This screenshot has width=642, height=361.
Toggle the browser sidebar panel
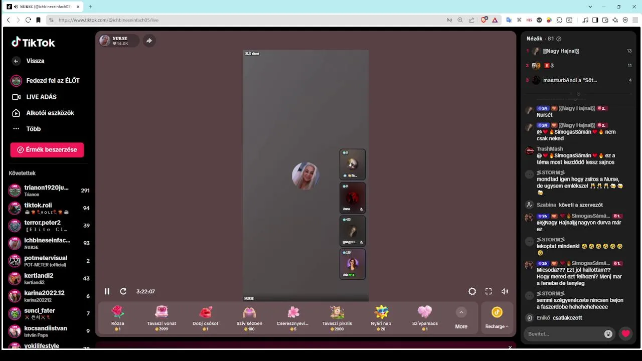[x=595, y=20]
